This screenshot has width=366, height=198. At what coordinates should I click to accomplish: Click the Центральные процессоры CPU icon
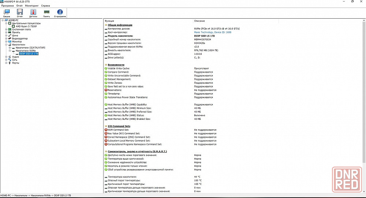click(10, 23)
